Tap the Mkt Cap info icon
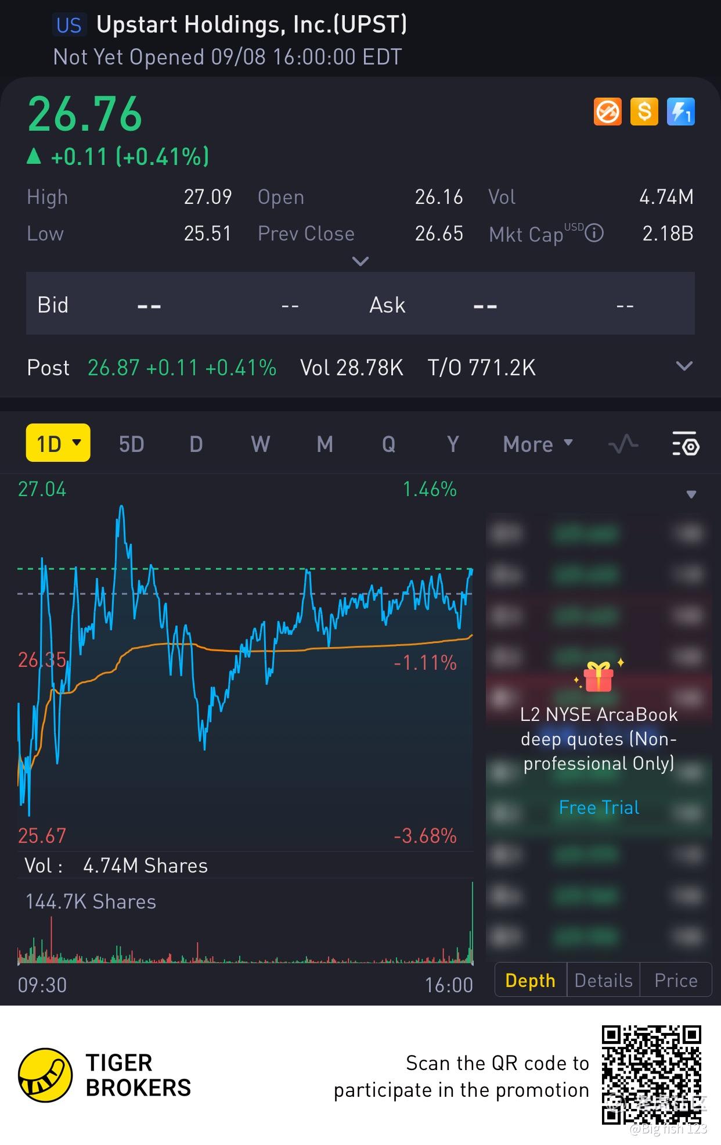721x1145 pixels. click(x=594, y=234)
